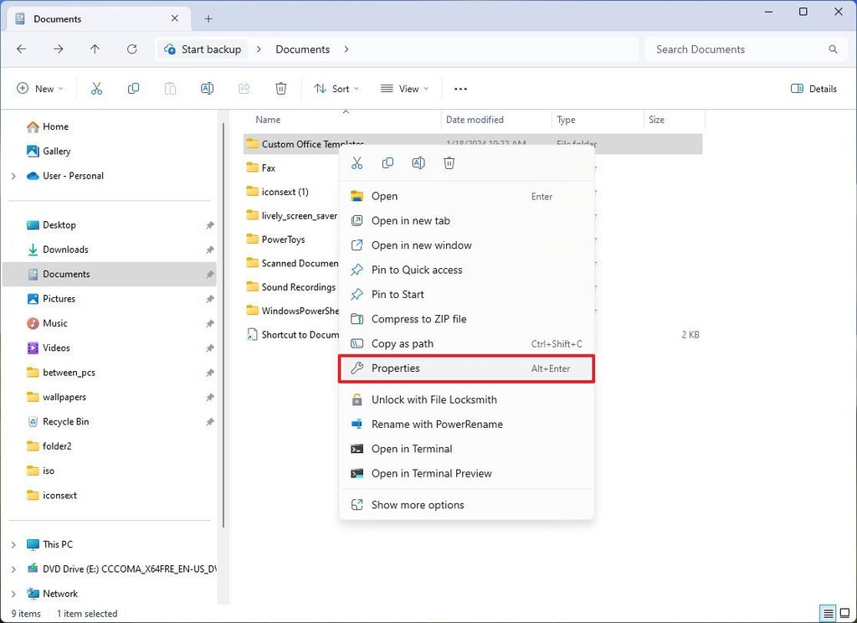Select the Copy icon in the context menu
Image resolution: width=857 pixels, height=623 pixels.
pos(387,162)
